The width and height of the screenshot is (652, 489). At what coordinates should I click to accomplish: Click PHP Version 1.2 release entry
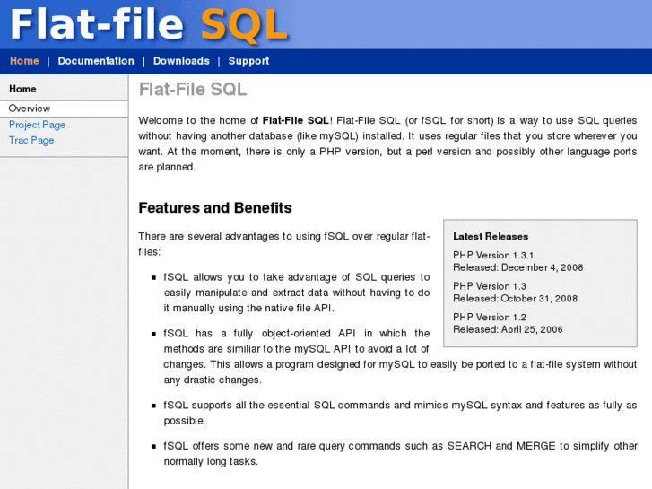tap(490, 317)
